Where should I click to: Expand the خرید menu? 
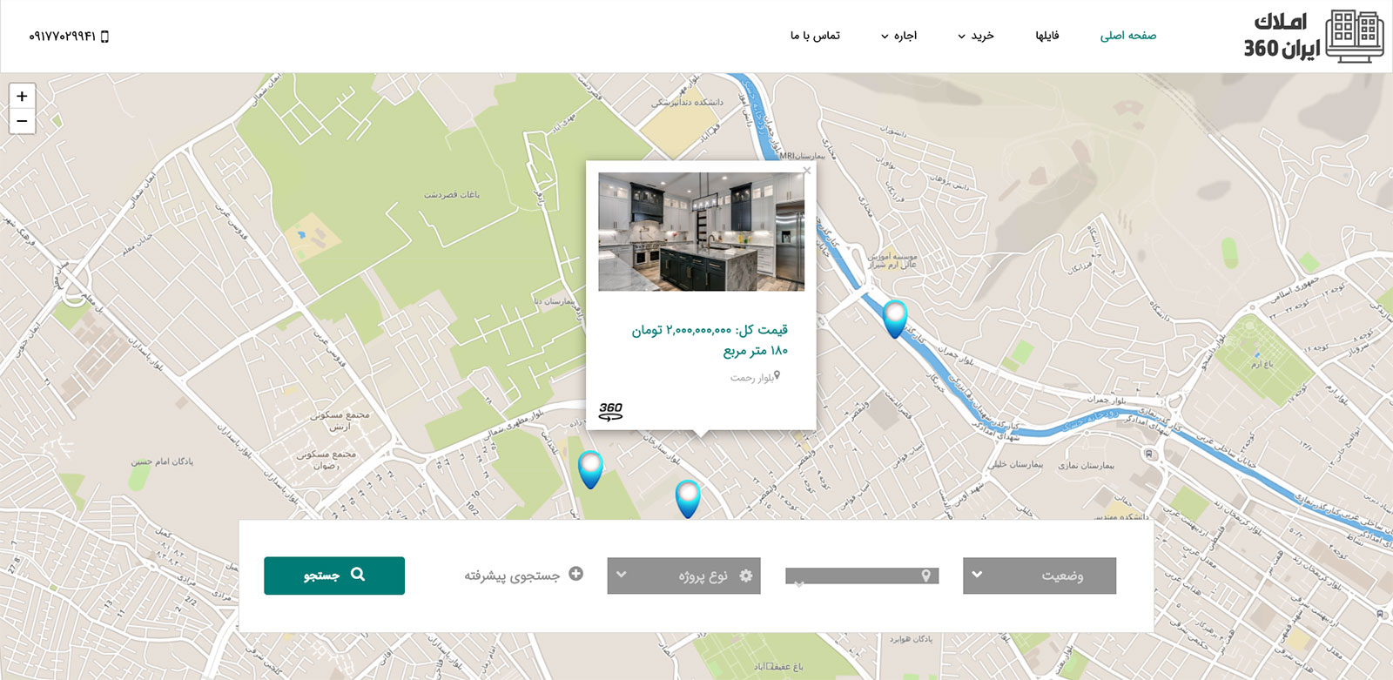pyautogui.click(x=976, y=36)
